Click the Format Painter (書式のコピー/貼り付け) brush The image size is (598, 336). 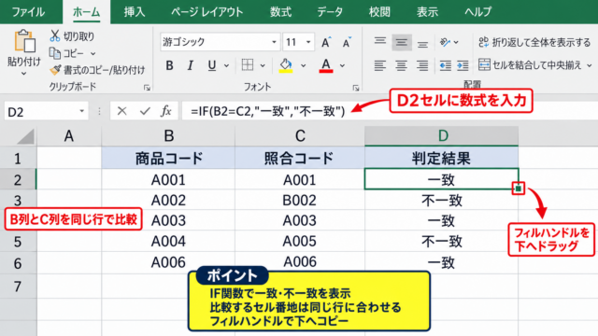click(x=56, y=70)
